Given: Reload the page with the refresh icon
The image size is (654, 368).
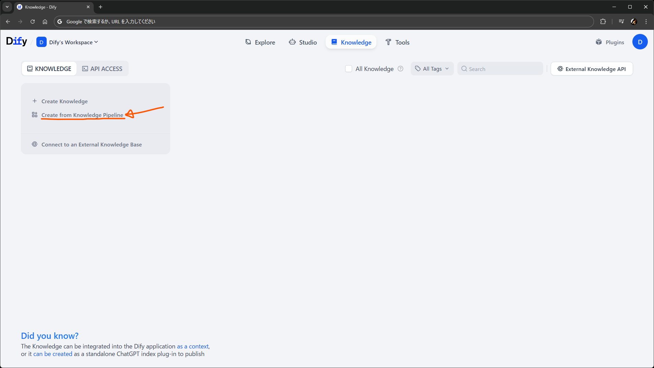Looking at the screenshot, I should [33, 22].
